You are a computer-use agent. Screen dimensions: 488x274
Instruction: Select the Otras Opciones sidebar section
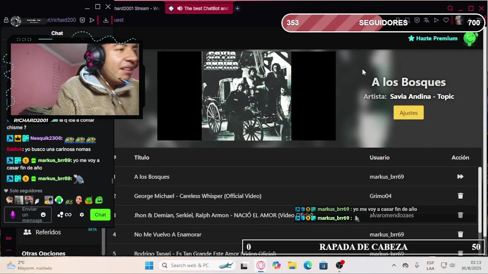(x=43, y=253)
